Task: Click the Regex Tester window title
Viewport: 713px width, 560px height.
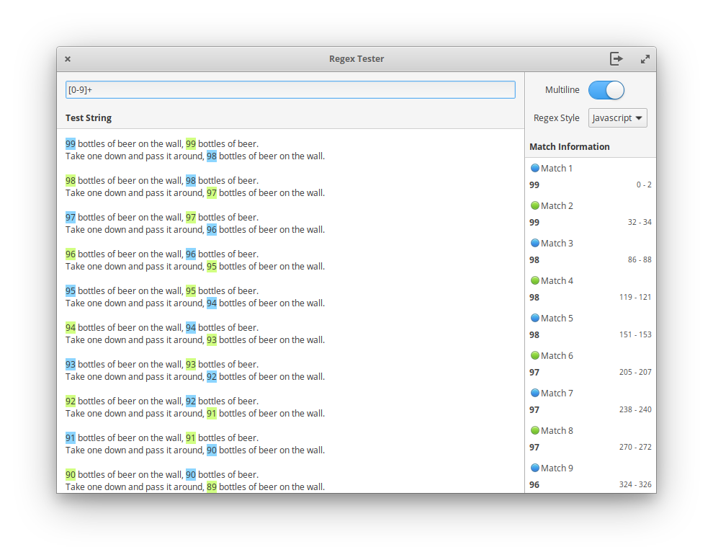Action: pos(356,58)
